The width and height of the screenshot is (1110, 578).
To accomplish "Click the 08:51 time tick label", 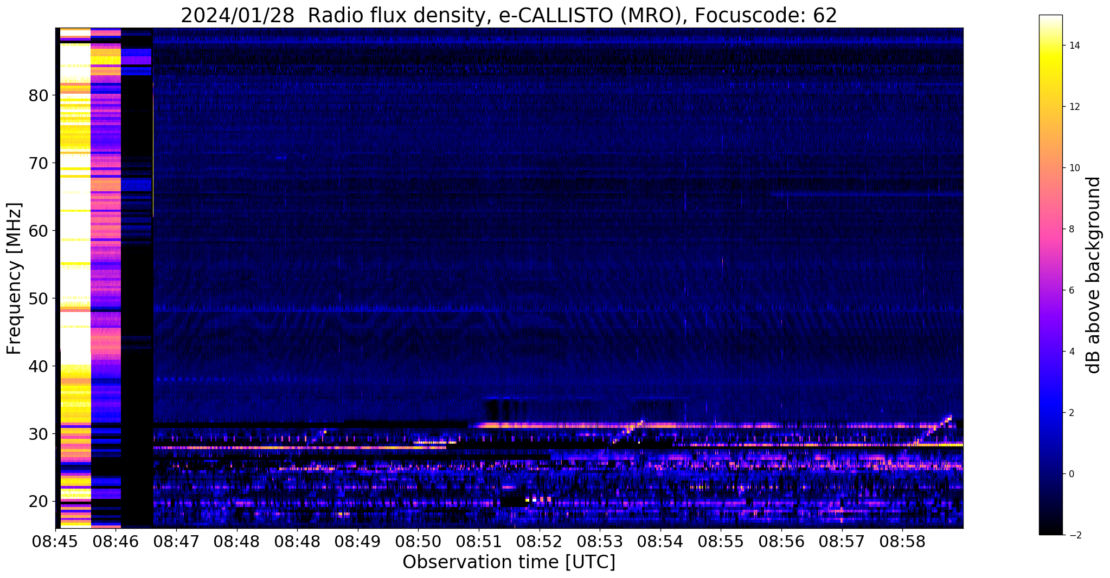I will [479, 541].
